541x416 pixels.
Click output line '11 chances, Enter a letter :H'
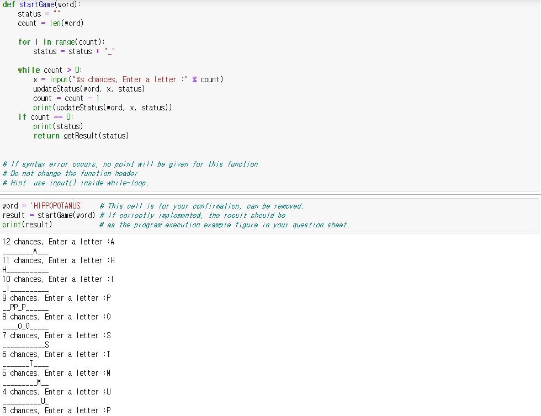(59, 260)
